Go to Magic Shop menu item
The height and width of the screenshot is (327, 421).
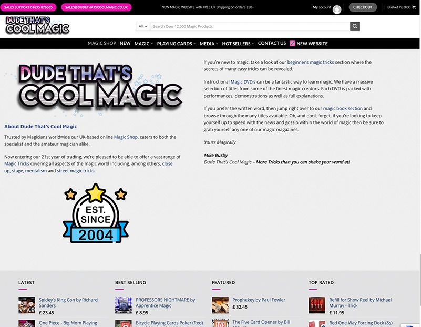coord(102,43)
